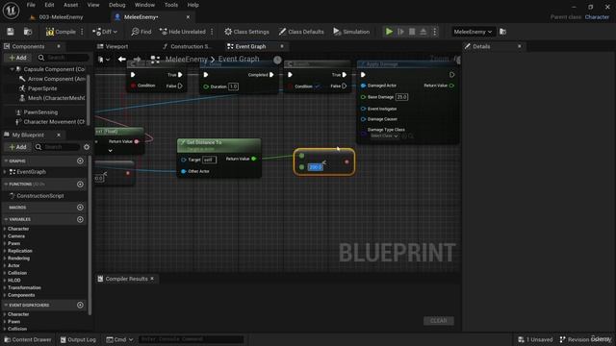Open the Damage Type Class Select Class dropdown
616x346 pixels.
coord(385,136)
